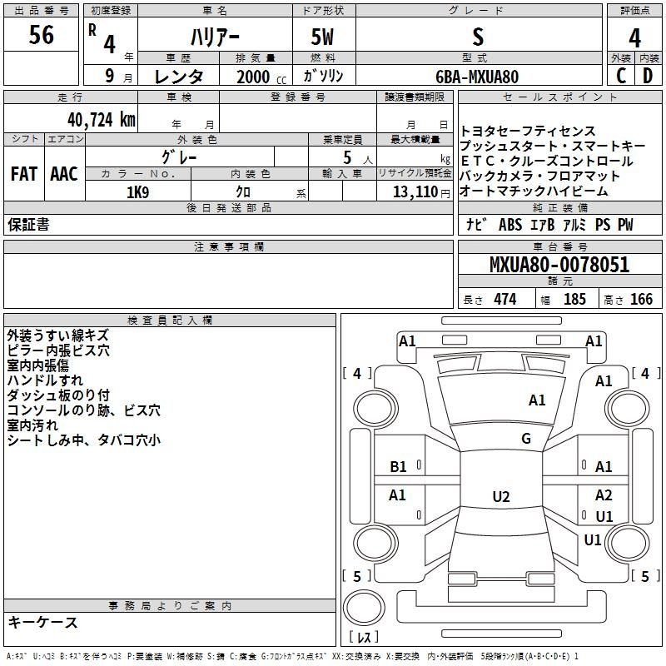Click the B1 mark on left front door
This screenshot has height=666, width=666.
pos(398,467)
